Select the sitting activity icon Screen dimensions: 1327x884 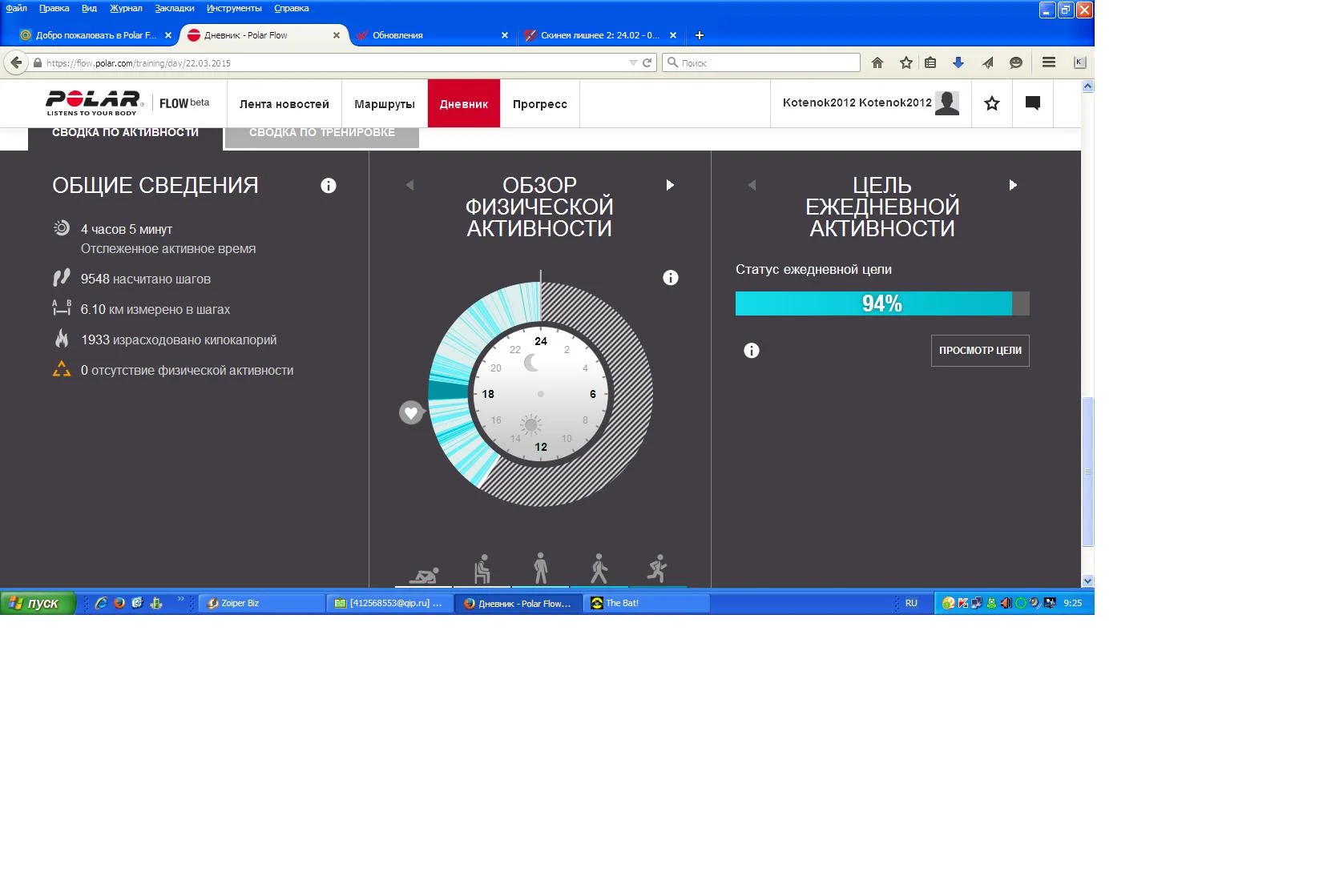(x=482, y=569)
